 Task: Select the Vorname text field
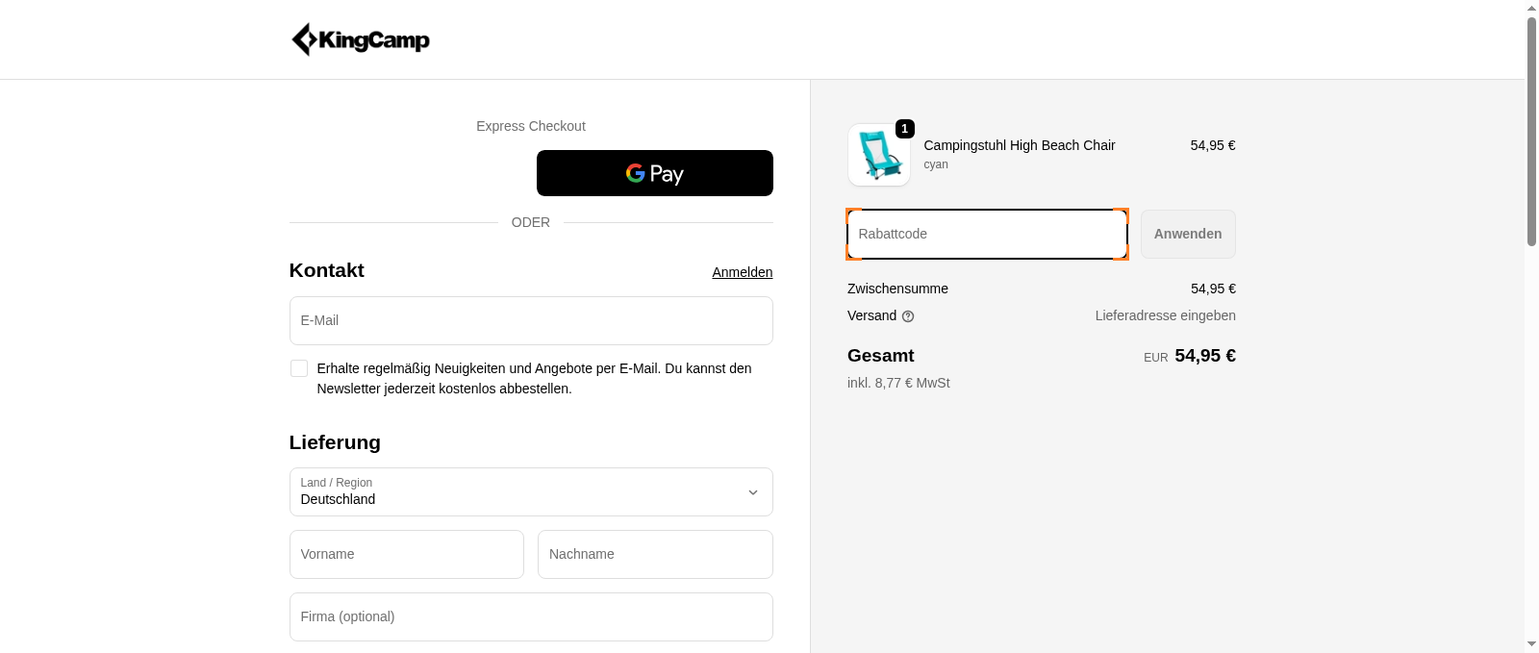406,554
